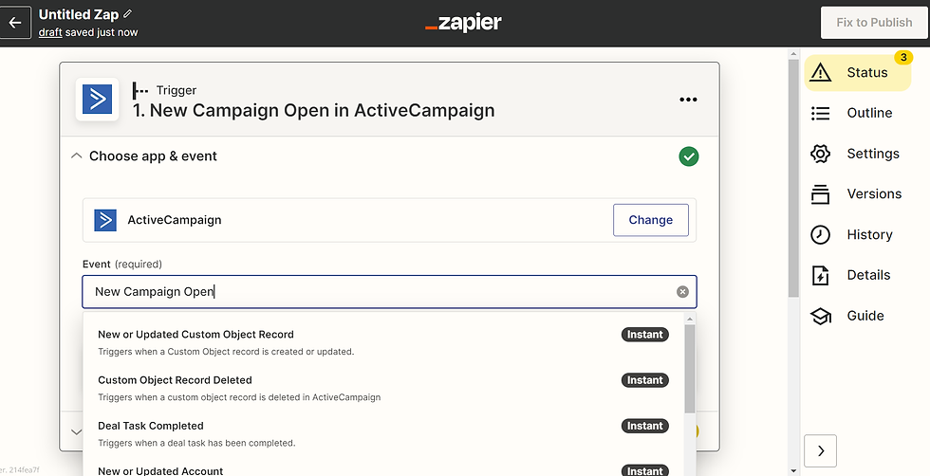This screenshot has width=930, height=476.
Task: Collapse the right sidebar with chevron
Action: [x=820, y=451]
